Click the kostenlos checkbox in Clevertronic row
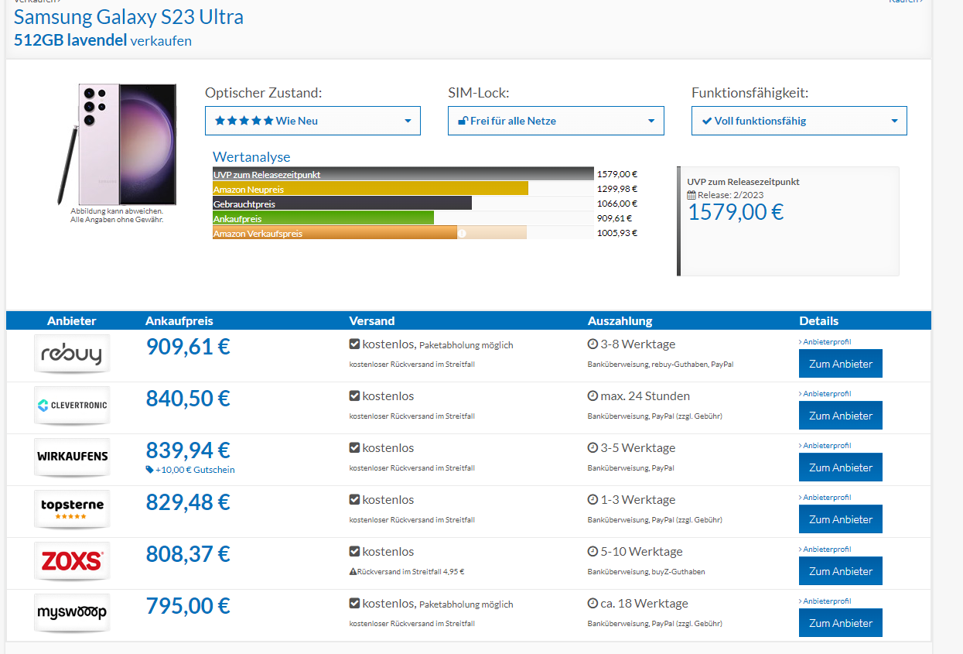The image size is (963, 654). (354, 396)
